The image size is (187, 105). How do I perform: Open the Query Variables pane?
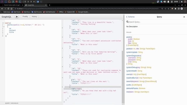click(x=12, y=103)
